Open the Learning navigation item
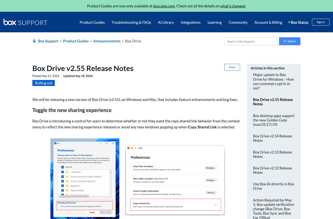 coord(215,22)
